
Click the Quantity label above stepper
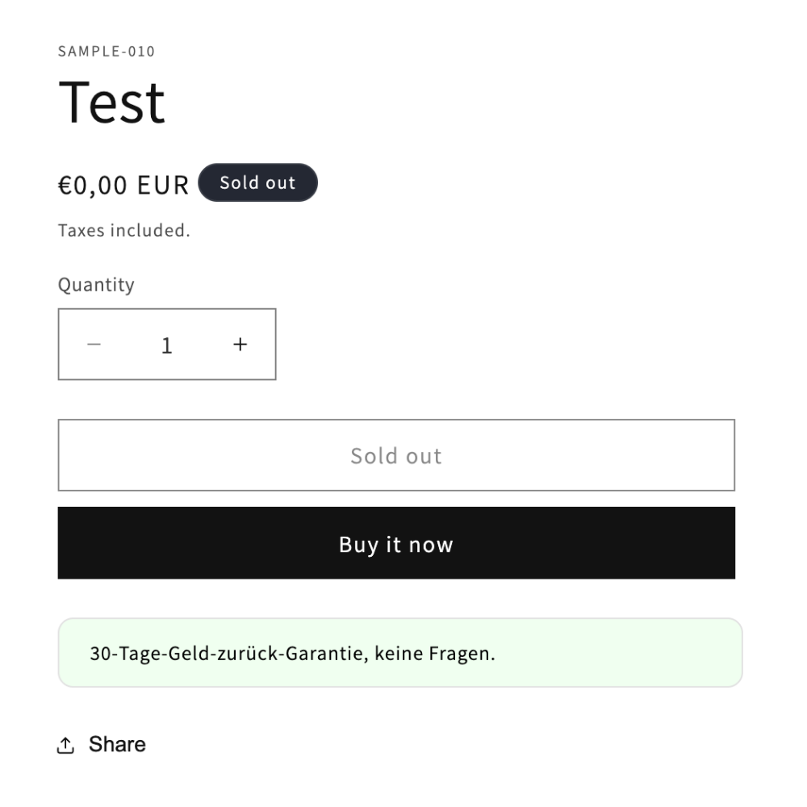pyautogui.click(x=96, y=285)
